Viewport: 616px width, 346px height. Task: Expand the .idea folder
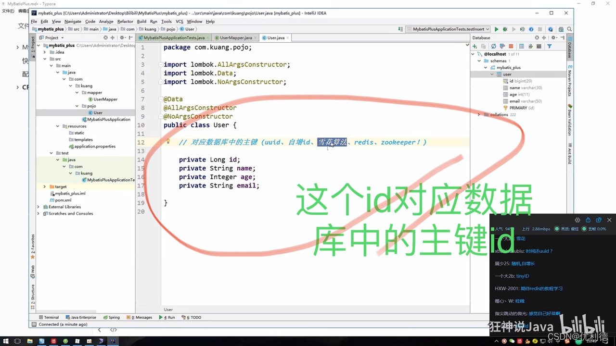click(45, 52)
